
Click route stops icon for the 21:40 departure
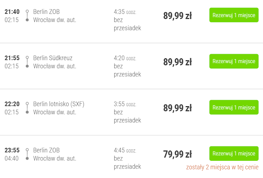27,16
